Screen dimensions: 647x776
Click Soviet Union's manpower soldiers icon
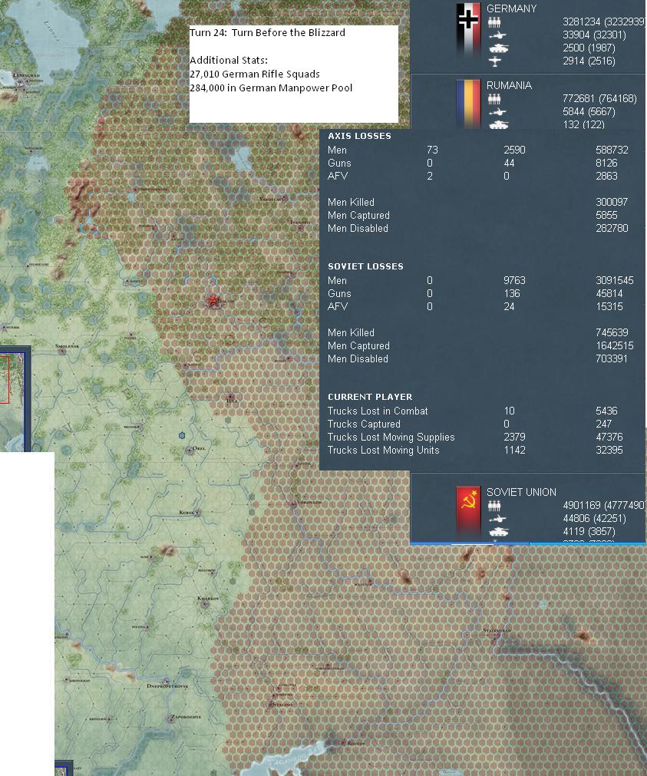(494, 505)
